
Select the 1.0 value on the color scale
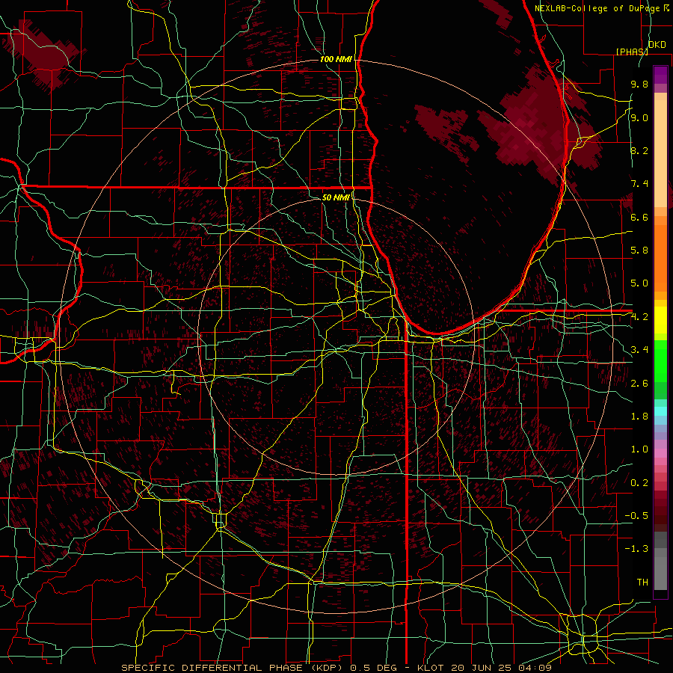tap(639, 449)
